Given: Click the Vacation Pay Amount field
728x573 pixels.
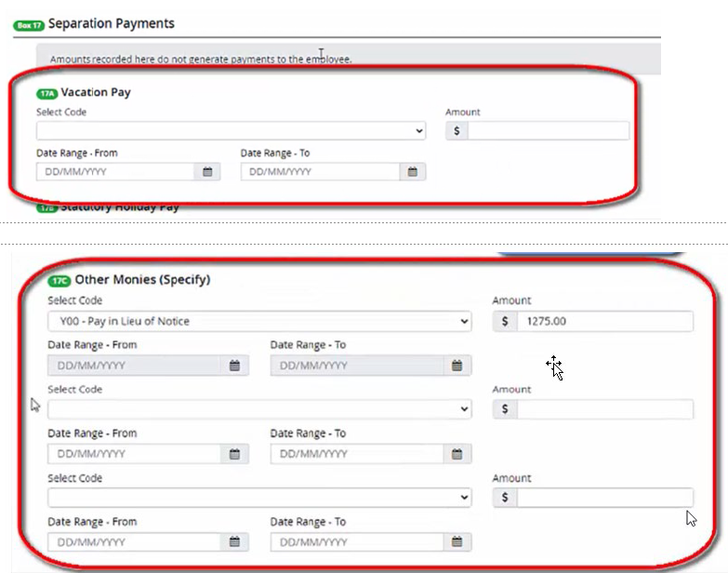Looking at the screenshot, I should point(548,131).
